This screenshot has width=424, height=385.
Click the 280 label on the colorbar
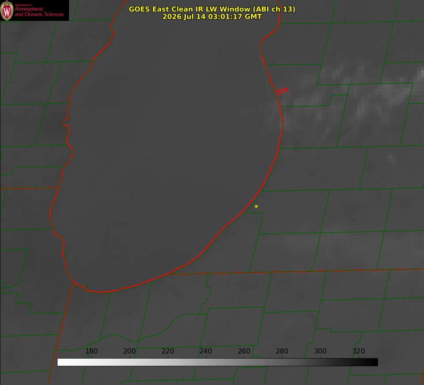[282, 351]
